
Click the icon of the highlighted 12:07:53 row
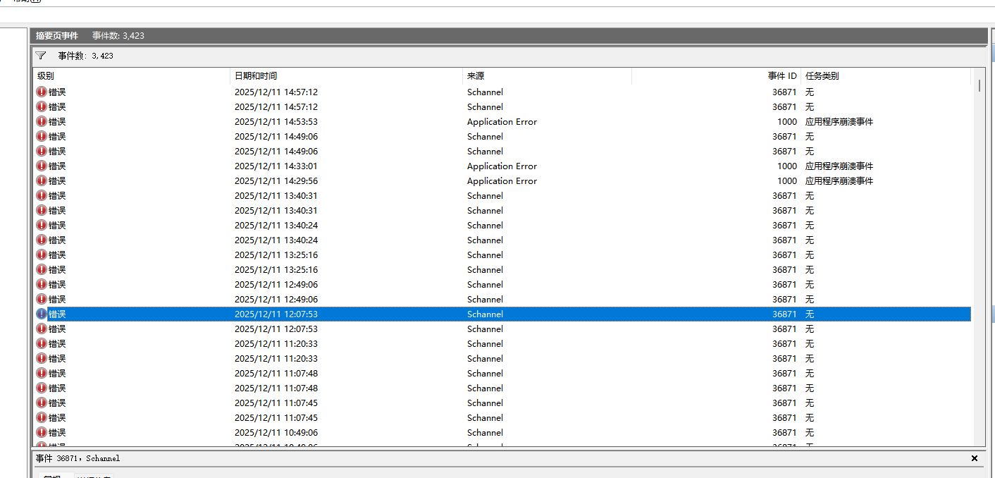[42, 314]
